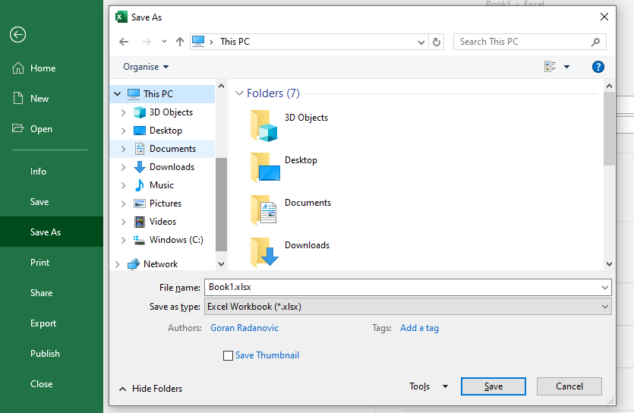Enable the Save Thumbnail checkbox
634x413 pixels.
coord(228,355)
